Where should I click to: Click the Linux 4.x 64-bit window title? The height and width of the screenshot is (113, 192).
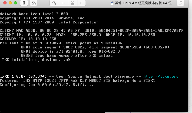143,3
